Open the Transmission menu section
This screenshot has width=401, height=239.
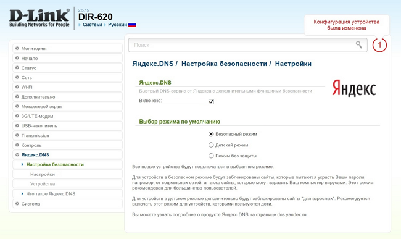coord(67,135)
